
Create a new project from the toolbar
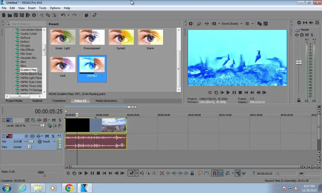pyautogui.click(x=4, y=15)
